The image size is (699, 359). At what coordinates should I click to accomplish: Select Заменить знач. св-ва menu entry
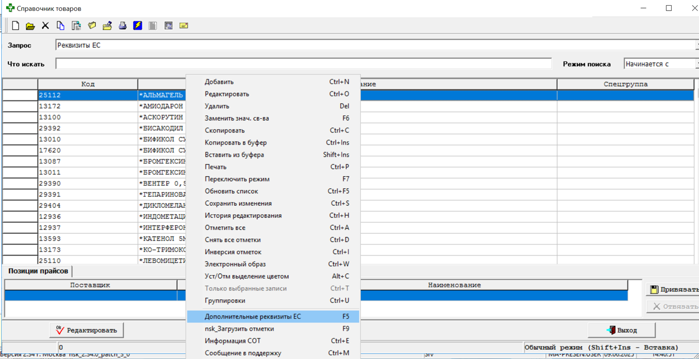tap(273, 118)
